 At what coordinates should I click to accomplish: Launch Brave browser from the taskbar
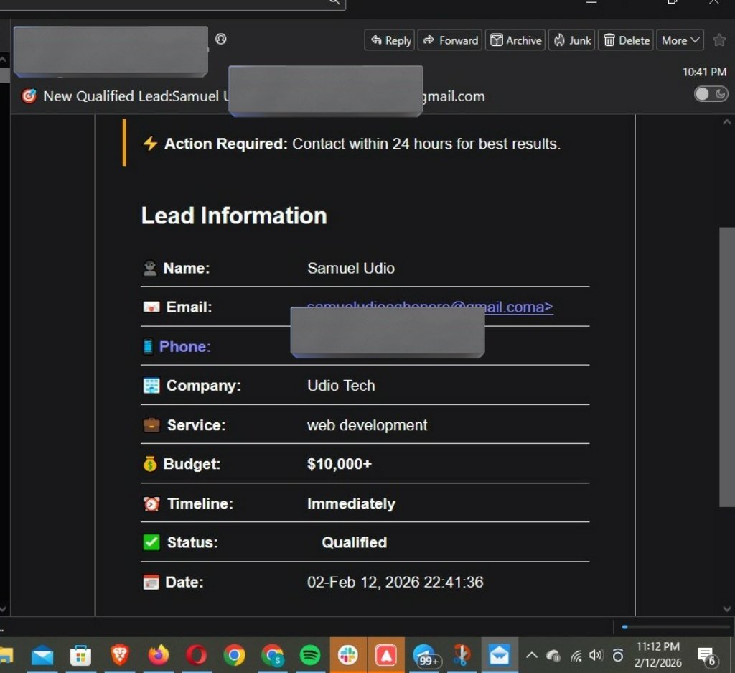120,655
